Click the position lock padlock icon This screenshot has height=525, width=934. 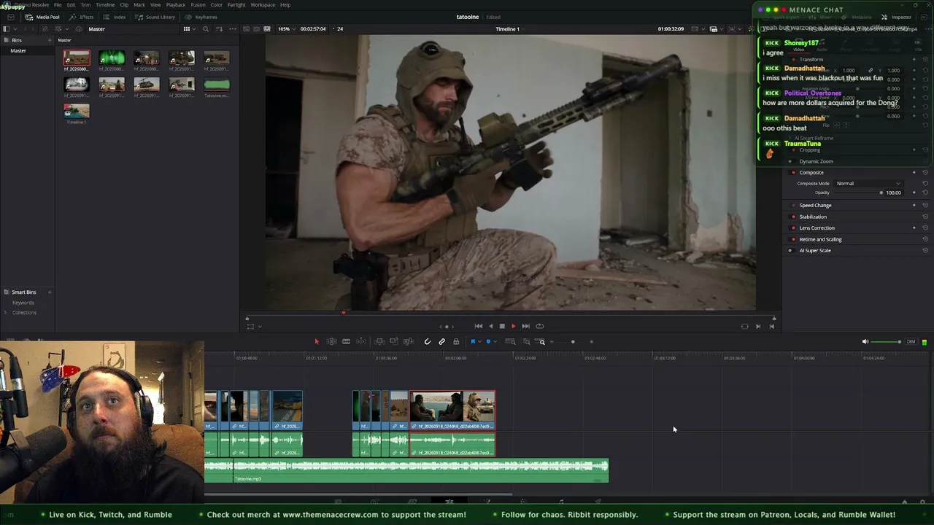(456, 341)
